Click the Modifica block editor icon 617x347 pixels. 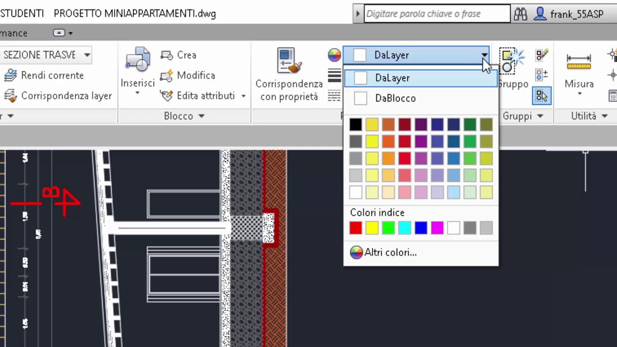click(167, 76)
